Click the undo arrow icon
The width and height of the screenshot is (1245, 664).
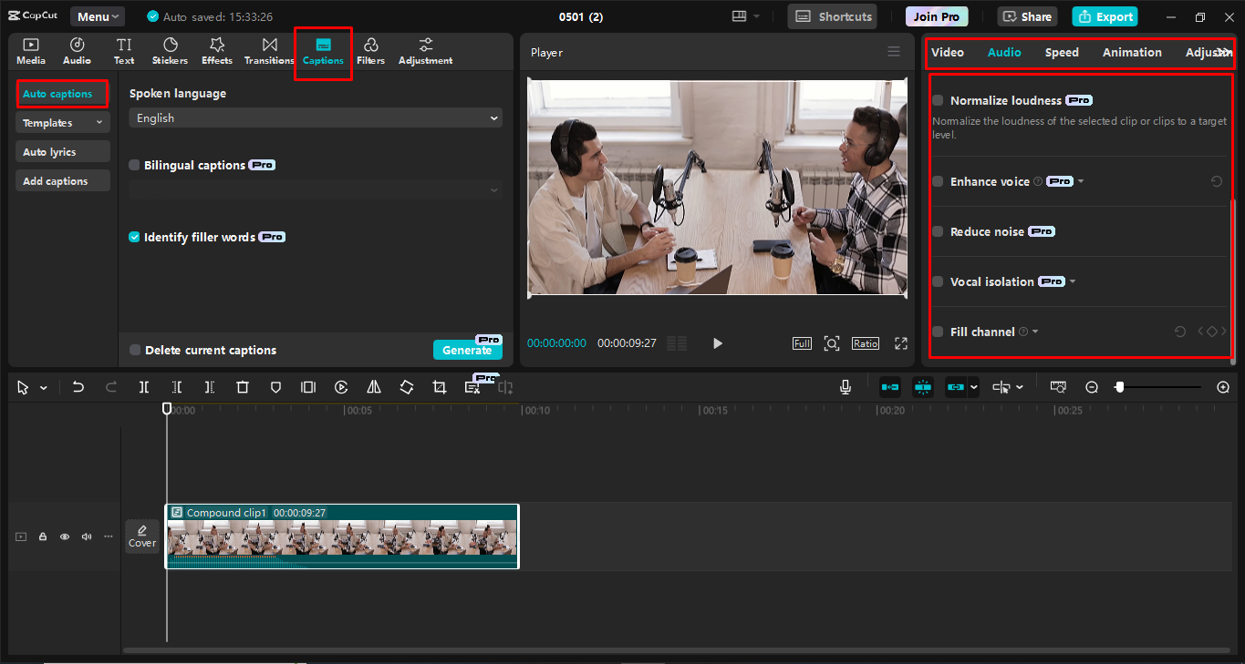tap(78, 387)
